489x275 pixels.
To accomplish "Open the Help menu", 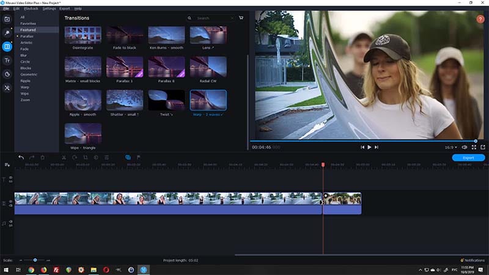I will pos(78,9).
